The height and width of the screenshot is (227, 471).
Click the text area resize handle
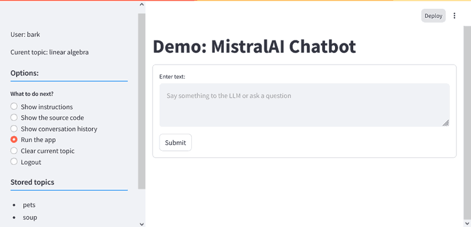click(446, 123)
